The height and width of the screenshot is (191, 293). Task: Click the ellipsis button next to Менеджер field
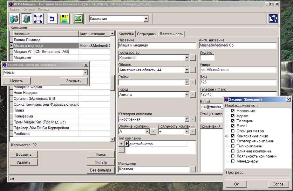[x=193, y=170]
